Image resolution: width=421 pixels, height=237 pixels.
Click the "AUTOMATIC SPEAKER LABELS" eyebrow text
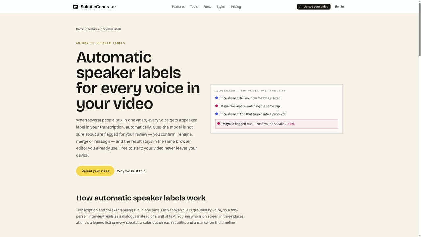pyautogui.click(x=101, y=43)
